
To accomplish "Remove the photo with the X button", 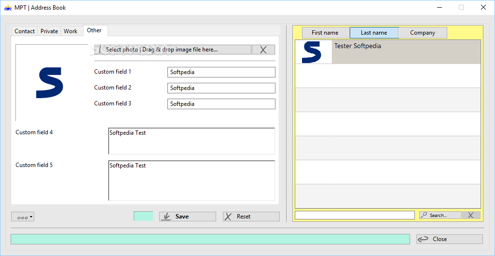I will pos(263,50).
